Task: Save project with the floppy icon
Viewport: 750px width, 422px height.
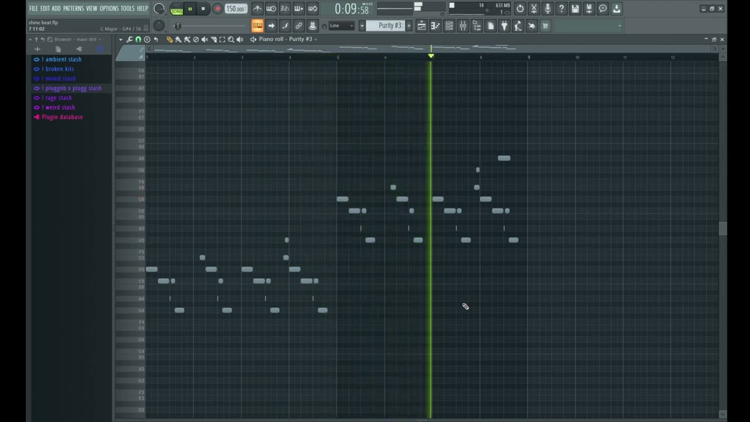Action: (x=575, y=9)
